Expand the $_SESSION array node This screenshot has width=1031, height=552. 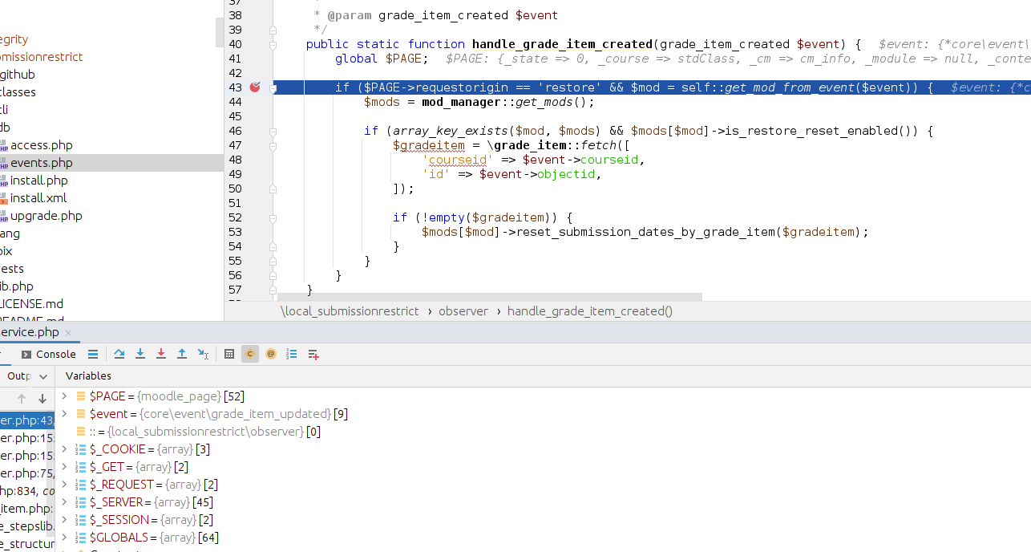click(65, 520)
